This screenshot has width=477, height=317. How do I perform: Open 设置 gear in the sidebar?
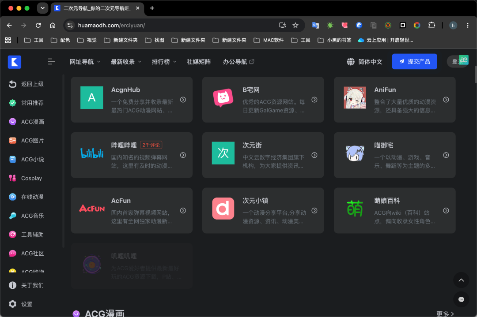tap(12, 304)
